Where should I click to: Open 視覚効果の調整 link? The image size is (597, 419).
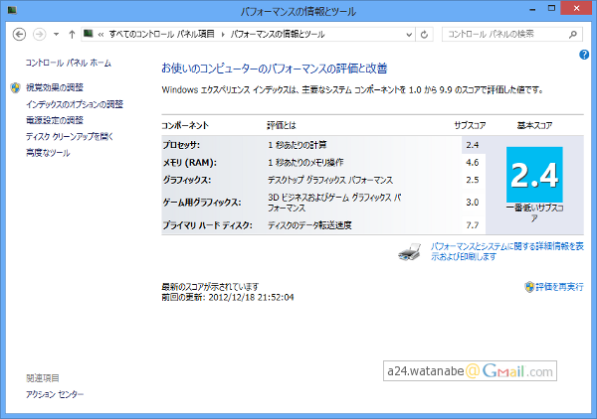(55, 87)
